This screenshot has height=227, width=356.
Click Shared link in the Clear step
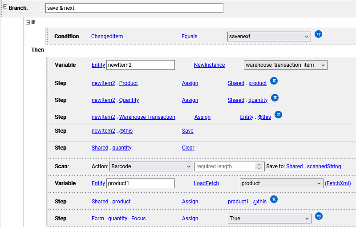pos(100,148)
